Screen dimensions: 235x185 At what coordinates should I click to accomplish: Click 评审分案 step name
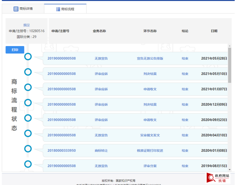(150, 166)
